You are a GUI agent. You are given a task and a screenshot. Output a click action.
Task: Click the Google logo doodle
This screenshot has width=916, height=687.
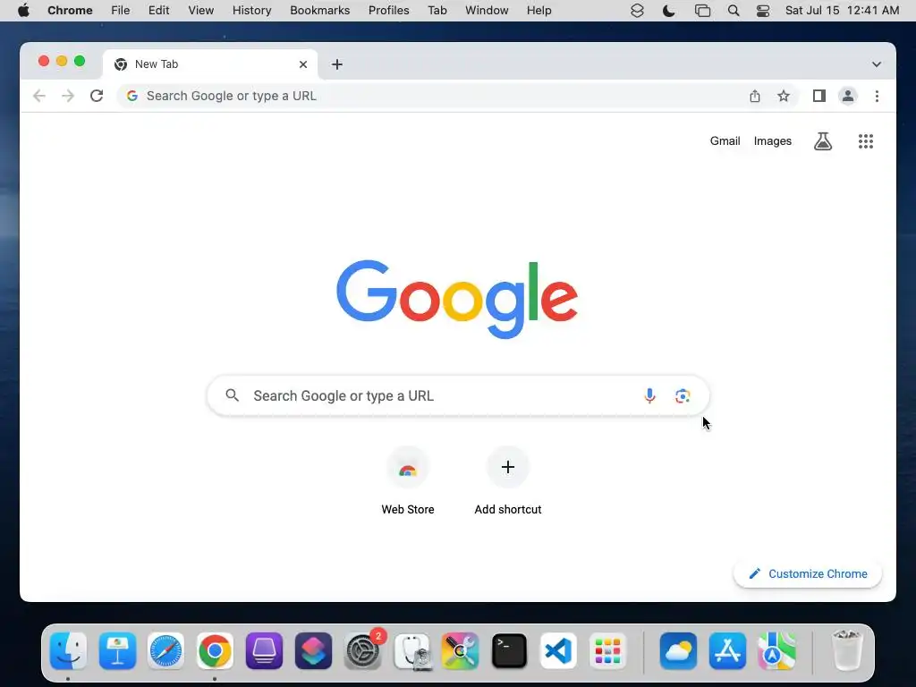pos(457,299)
